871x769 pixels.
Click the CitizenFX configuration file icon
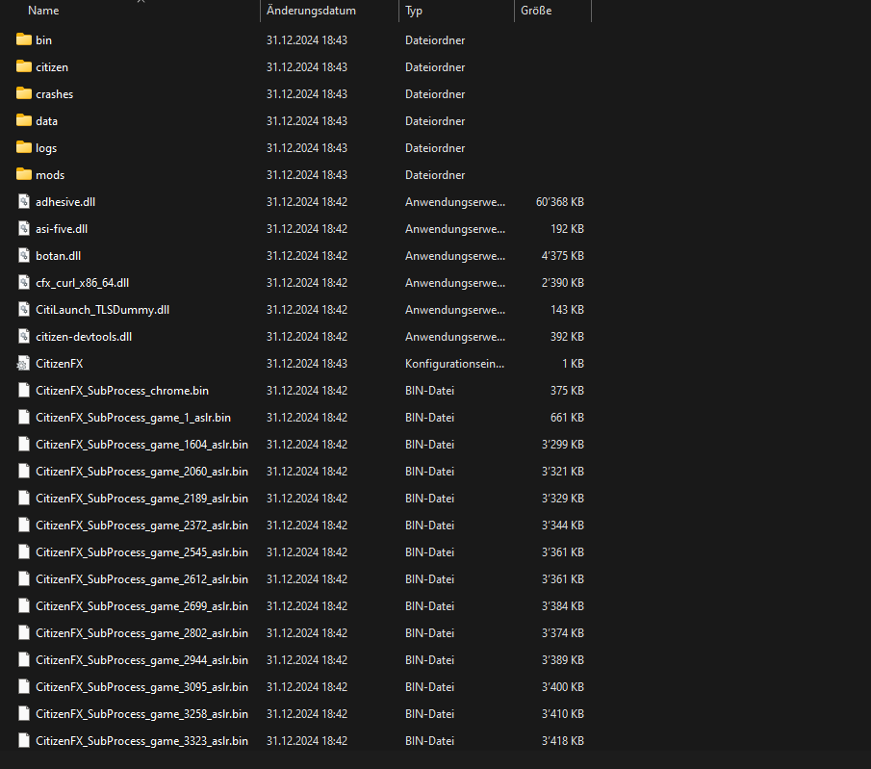(24, 364)
